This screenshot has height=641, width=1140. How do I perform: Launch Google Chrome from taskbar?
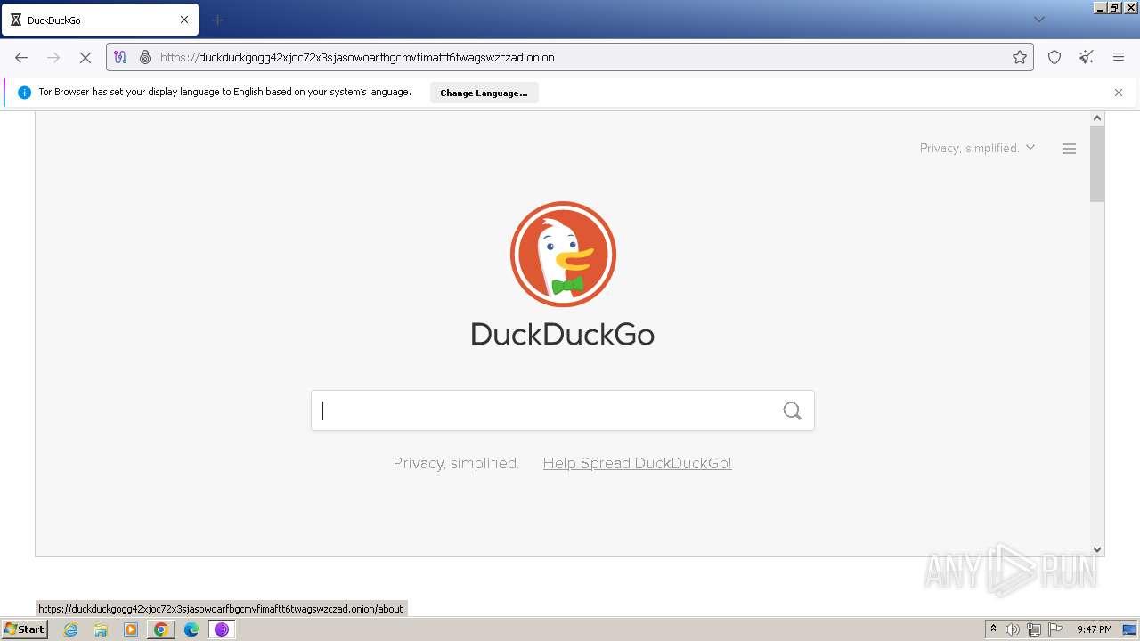click(x=161, y=629)
